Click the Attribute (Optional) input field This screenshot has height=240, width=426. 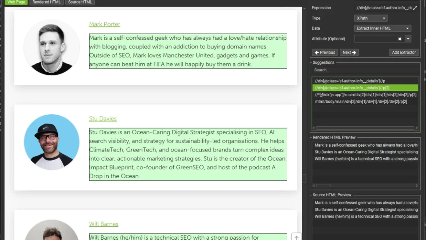pos(375,39)
